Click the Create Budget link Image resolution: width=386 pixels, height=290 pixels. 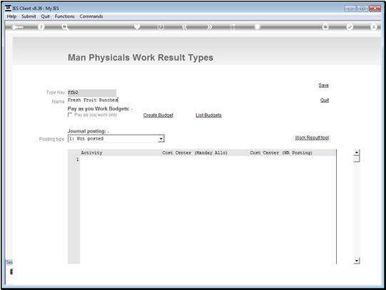[x=158, y=115]
